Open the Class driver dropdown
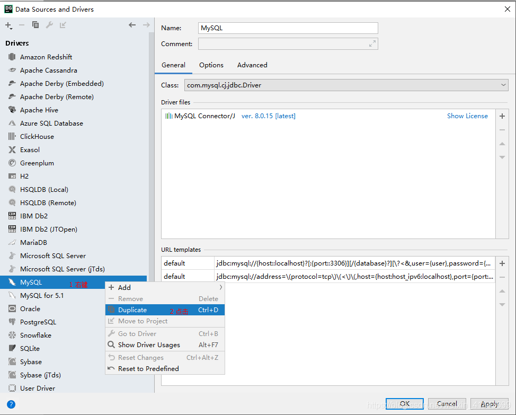Screen dimensions: 516x415 click(346, 85)
